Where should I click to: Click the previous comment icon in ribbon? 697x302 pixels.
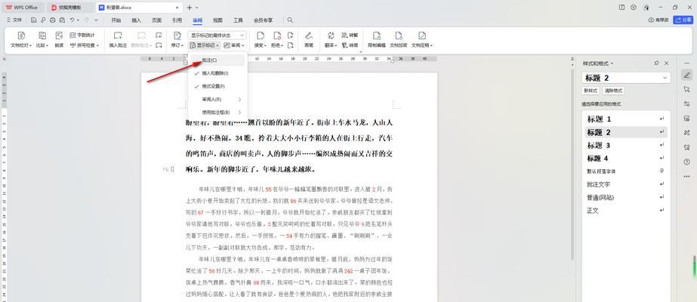(x=159, y=35)
